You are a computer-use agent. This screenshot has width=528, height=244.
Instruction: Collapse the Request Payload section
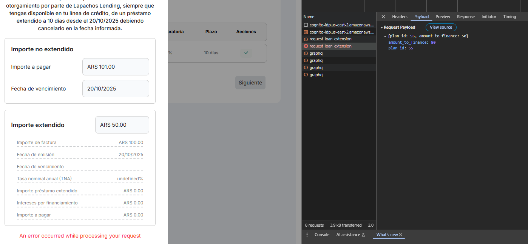(381, 28)
